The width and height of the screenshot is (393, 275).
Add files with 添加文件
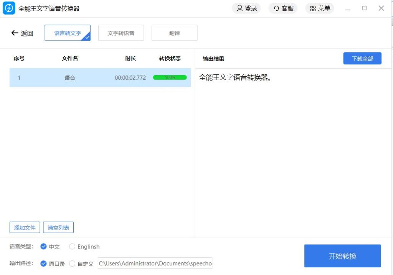coord(24,227)
